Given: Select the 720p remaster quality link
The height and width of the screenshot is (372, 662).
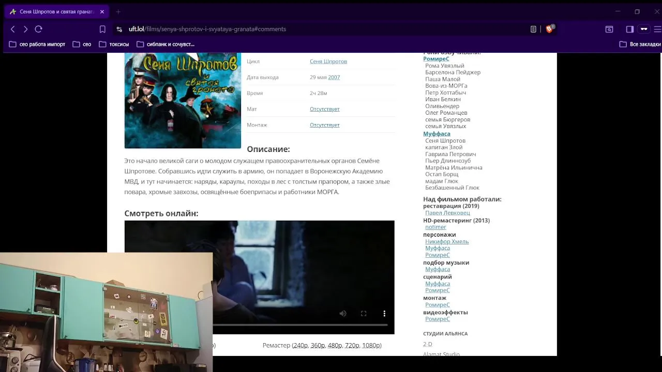Looking at the screenshot, I should [352, 346].
